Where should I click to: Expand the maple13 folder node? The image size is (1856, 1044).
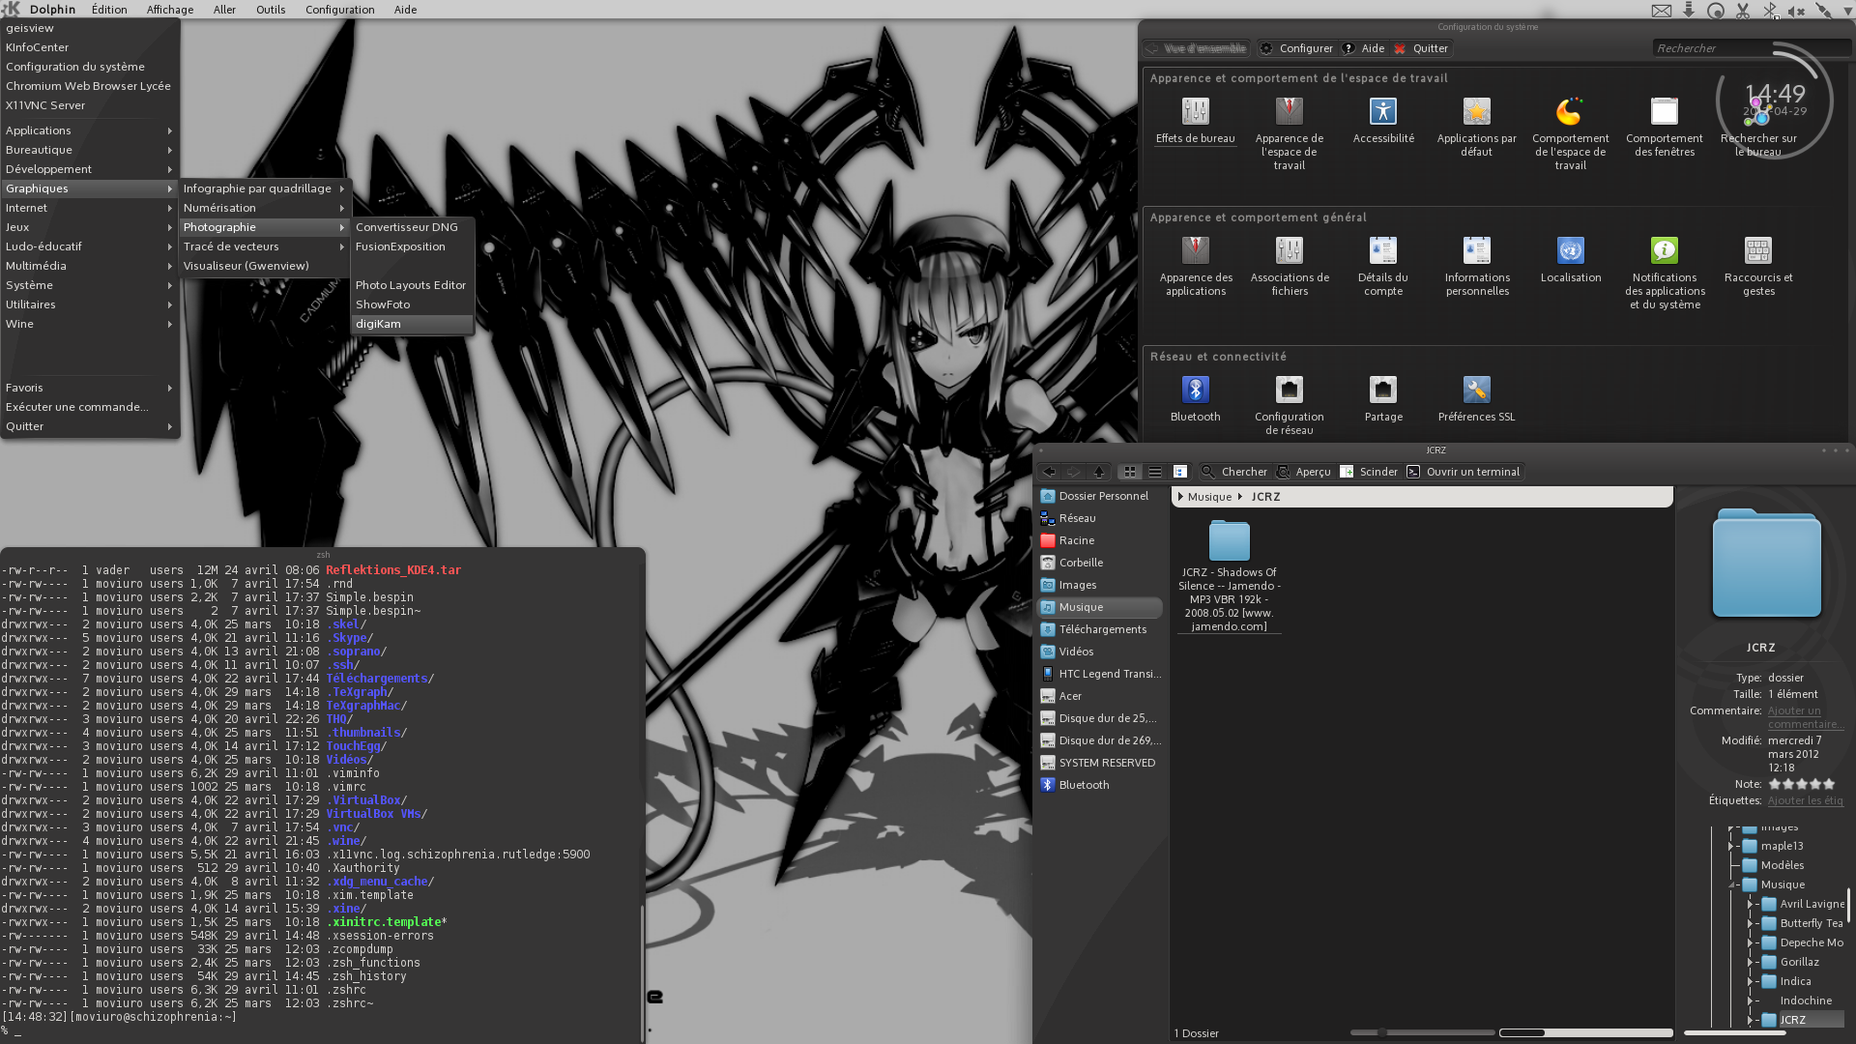(x=1731, y=846)
